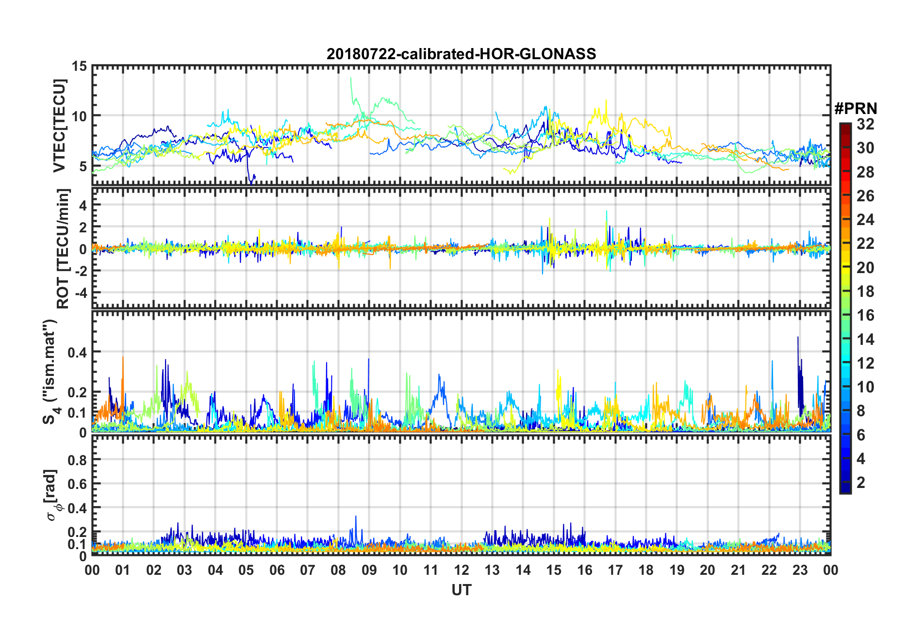The image size is (923, 617).
Task: Click the 03 hour tick label
Action: pos(184,570)
